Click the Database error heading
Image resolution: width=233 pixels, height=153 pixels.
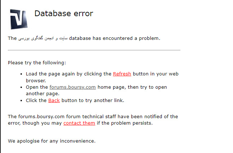(x=64, y=14)
